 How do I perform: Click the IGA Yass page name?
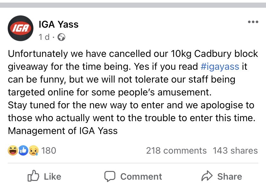click(x=58, y=24)
